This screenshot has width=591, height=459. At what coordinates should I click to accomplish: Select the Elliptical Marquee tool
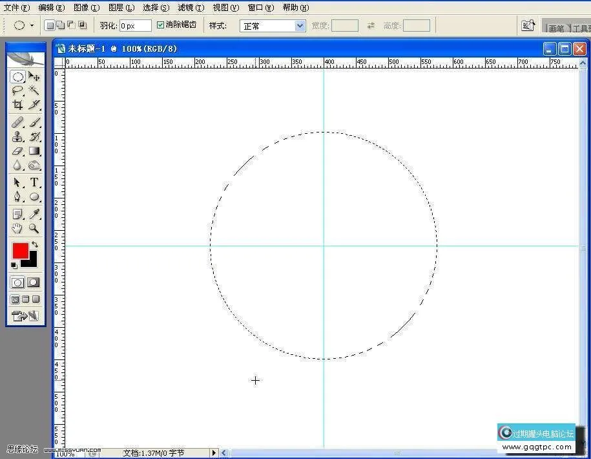tap(17, 77)
